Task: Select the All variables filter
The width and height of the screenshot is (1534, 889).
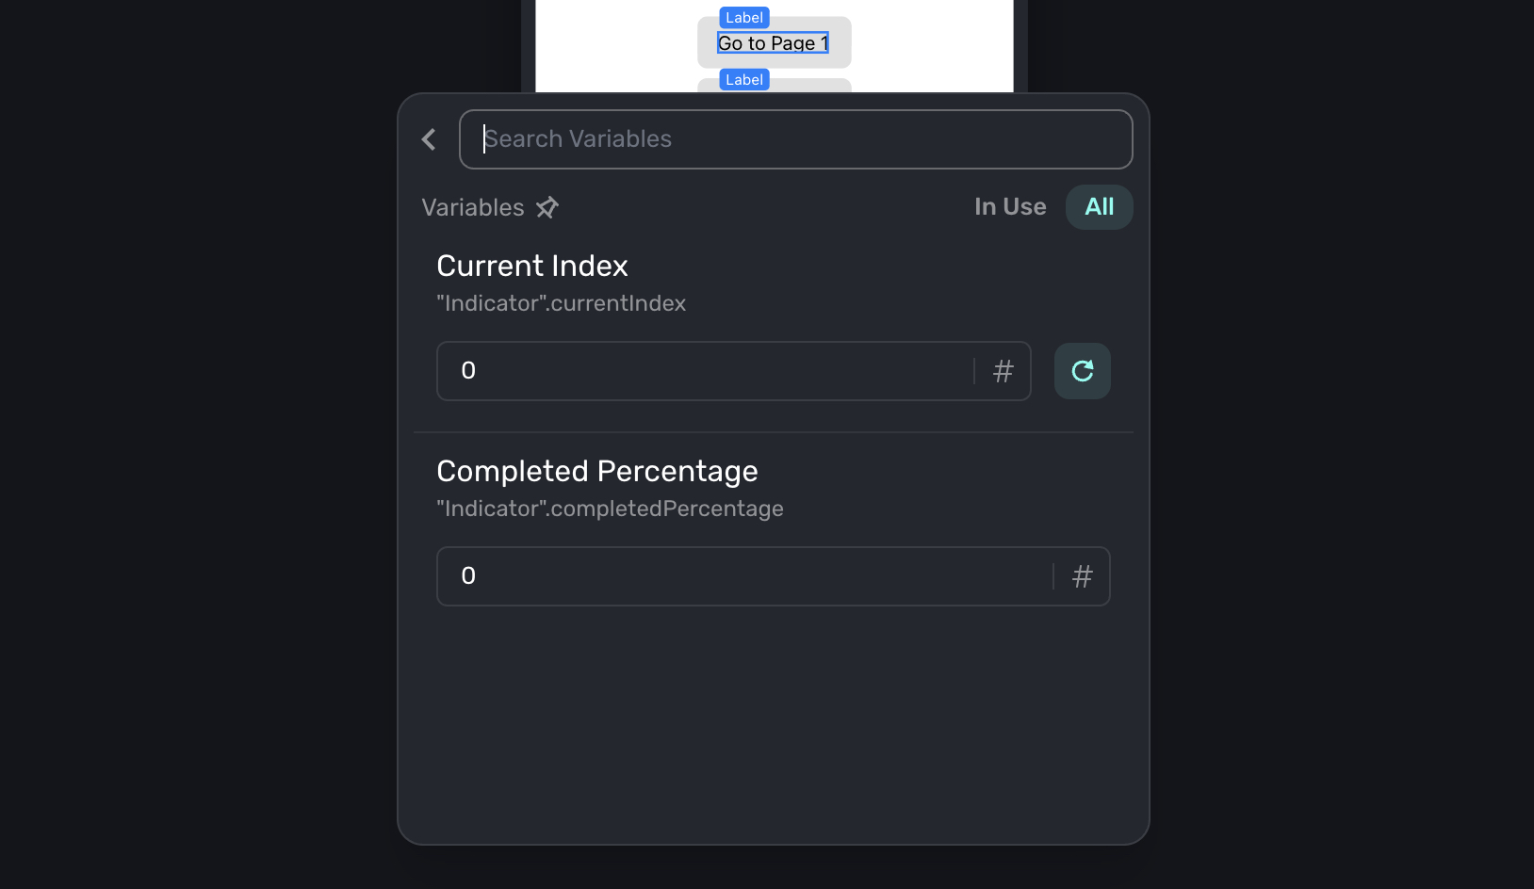Action: 1099,207
